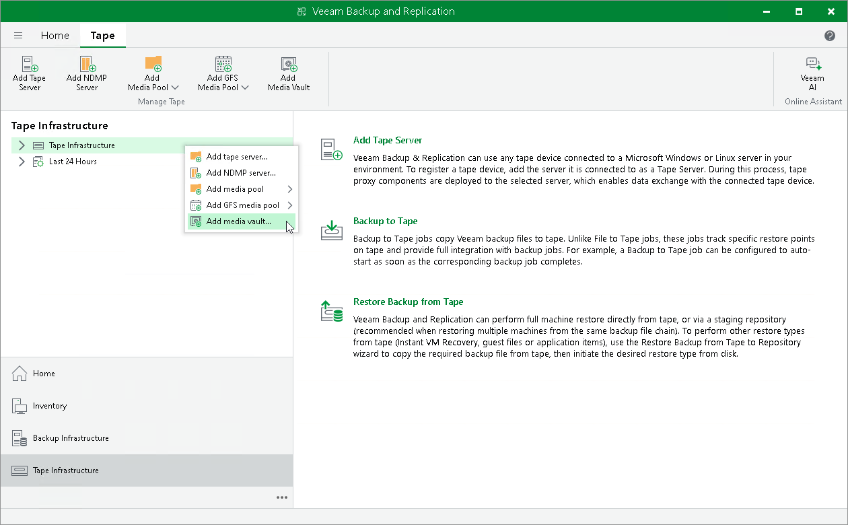Viewport: 848px width, 525px height.
Task: Click the Tape Infrastructure navigation pane icon
Action: click(20, 470)
